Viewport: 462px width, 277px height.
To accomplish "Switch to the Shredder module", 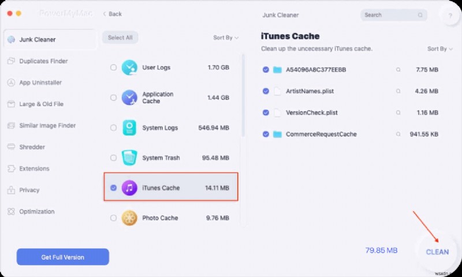I will point(32,147).
